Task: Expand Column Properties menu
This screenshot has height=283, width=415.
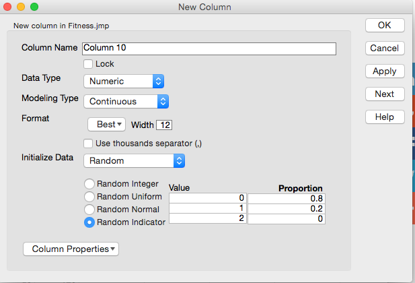Action: pyautogui.click(x=71, y=249)
